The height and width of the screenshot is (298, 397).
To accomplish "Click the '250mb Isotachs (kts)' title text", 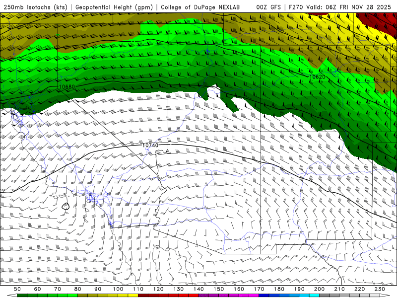I will tap(35, 7).
